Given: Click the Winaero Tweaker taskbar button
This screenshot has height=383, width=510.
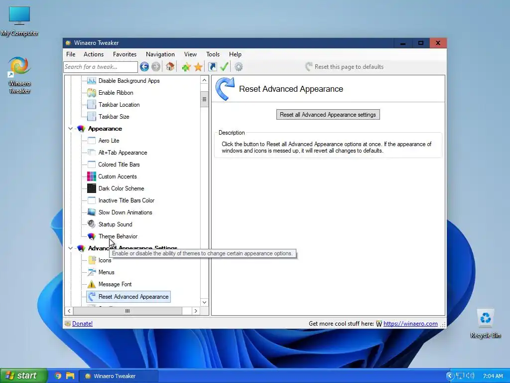Looking at the screenshot, I should pos(119,376).
